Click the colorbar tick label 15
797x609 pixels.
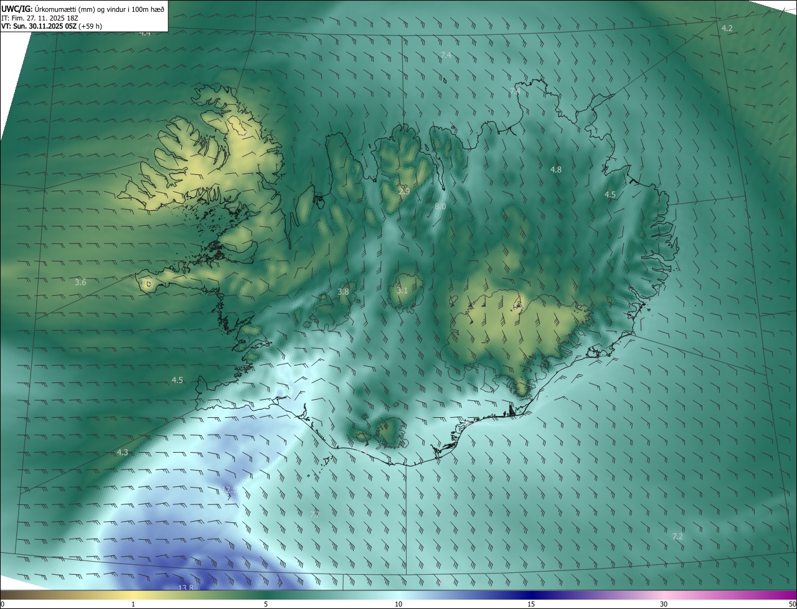click(x=531, y=604)
